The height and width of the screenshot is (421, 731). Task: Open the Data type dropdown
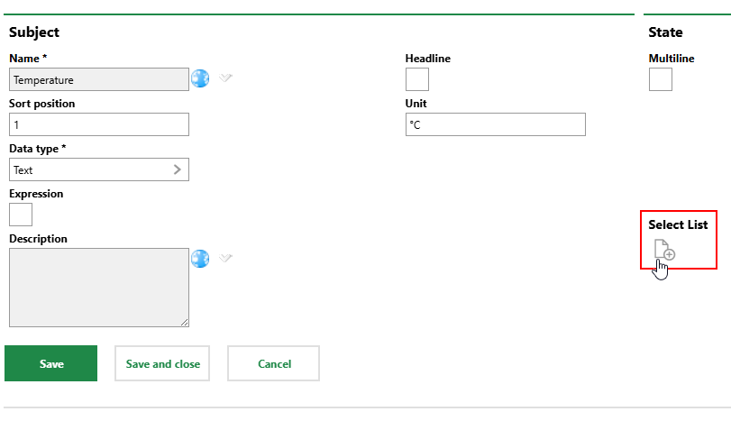[99, 169]
